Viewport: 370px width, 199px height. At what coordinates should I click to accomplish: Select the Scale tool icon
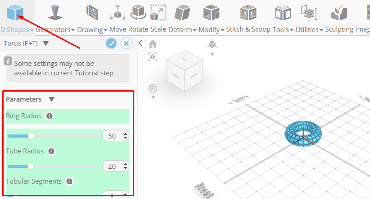pyautogui.click(x=158, y=13)
